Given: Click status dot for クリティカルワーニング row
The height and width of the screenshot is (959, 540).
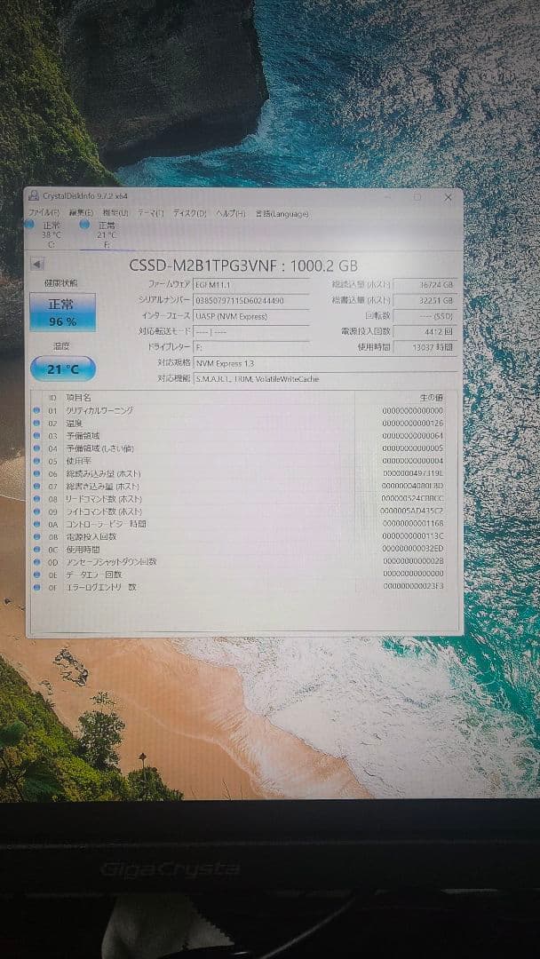Looking at the screenshot, I should pos(36,410).
